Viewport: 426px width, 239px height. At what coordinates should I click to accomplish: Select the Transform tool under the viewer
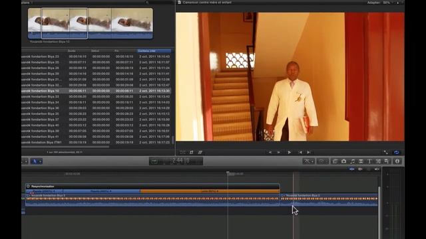(182, 152)
